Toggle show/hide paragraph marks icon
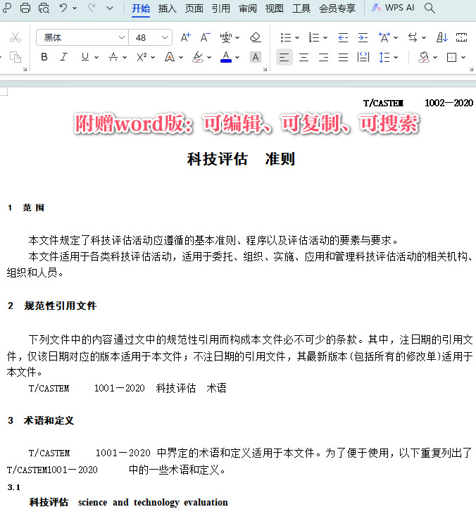Screen dimensions: 476x514 (462, 37)
